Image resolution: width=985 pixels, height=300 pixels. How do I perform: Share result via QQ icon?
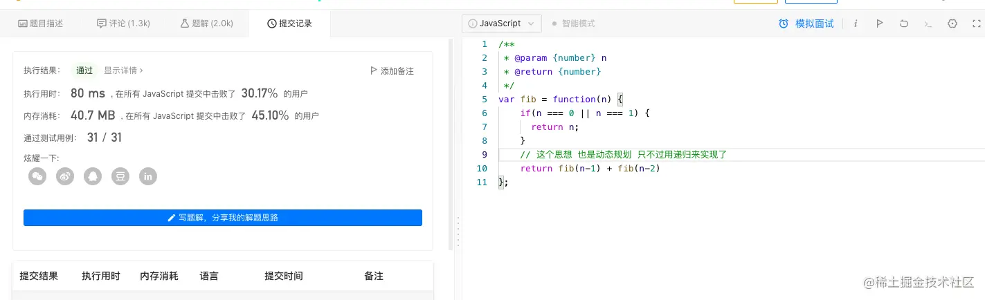coord(93,176)
